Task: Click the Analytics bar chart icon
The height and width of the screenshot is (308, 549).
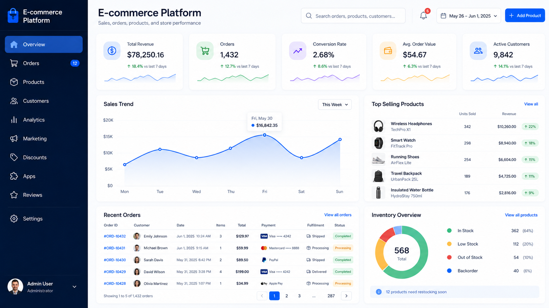Action: (x=14, y=120)
